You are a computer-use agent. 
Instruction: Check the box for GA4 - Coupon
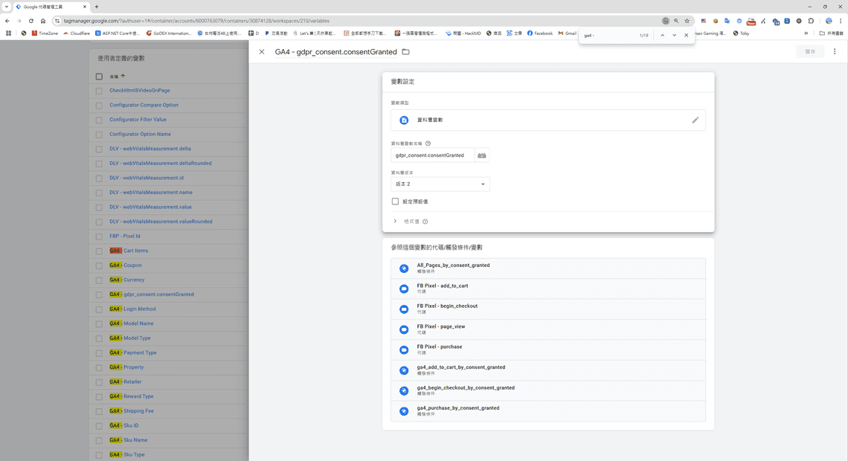click(99, 265)
